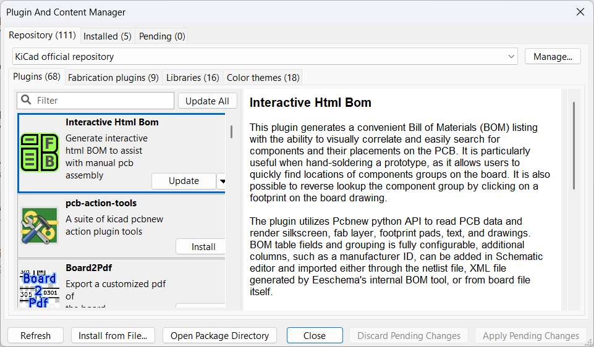
Task: Select the 'Board2Pdf' list title
Action: (88, 267)
